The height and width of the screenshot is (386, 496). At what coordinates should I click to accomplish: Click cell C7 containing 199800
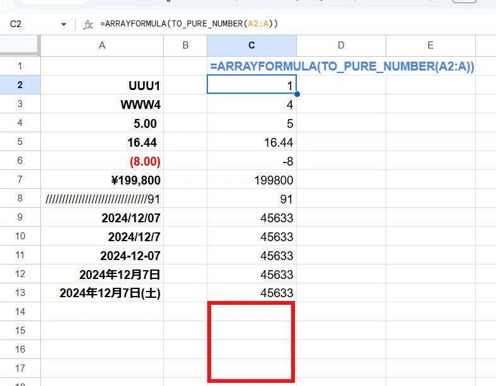(252, 179)
